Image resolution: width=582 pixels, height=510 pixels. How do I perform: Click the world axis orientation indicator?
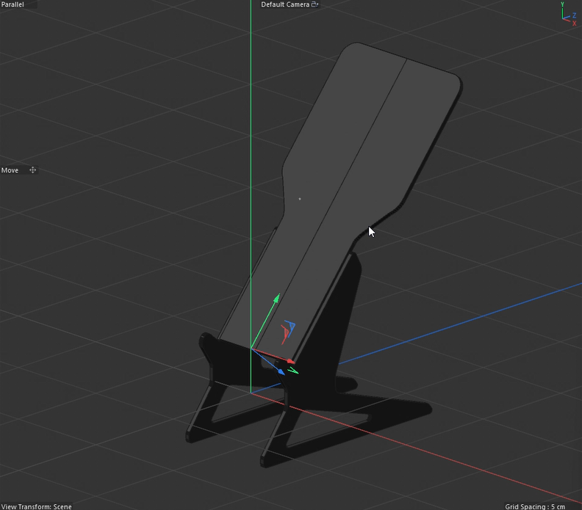point(569,14)
